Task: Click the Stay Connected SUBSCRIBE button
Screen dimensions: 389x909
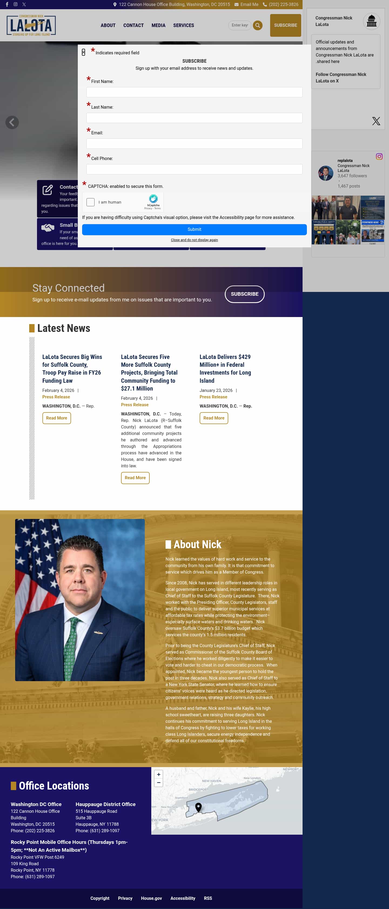Action: 244,294
